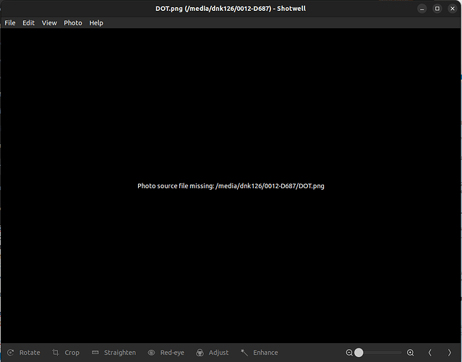Apply the Enhance magic wand
This screenshot has height=362, width=462.
[259, 353]
